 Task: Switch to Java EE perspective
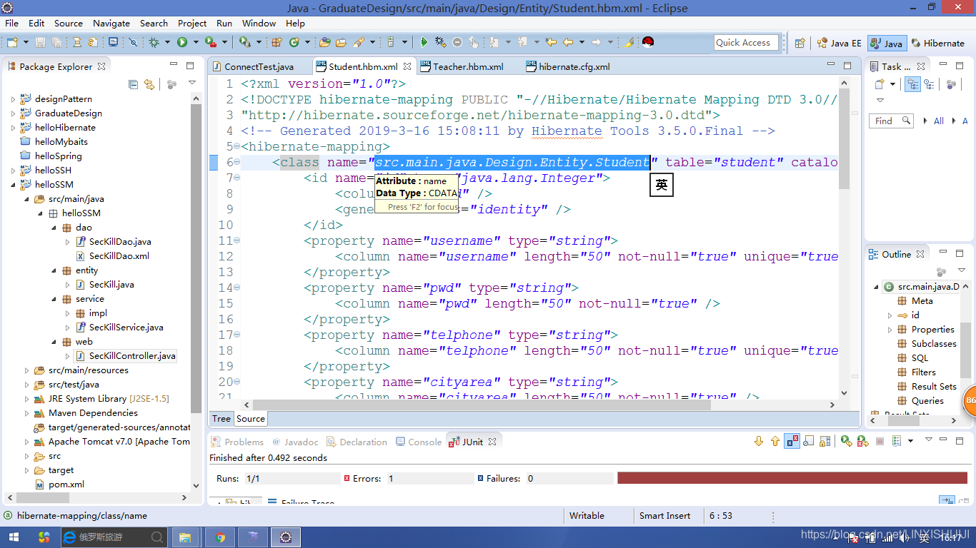[x=840, y=43]
